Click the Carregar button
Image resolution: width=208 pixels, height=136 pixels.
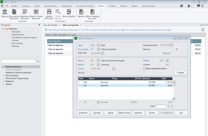point(180,73)
